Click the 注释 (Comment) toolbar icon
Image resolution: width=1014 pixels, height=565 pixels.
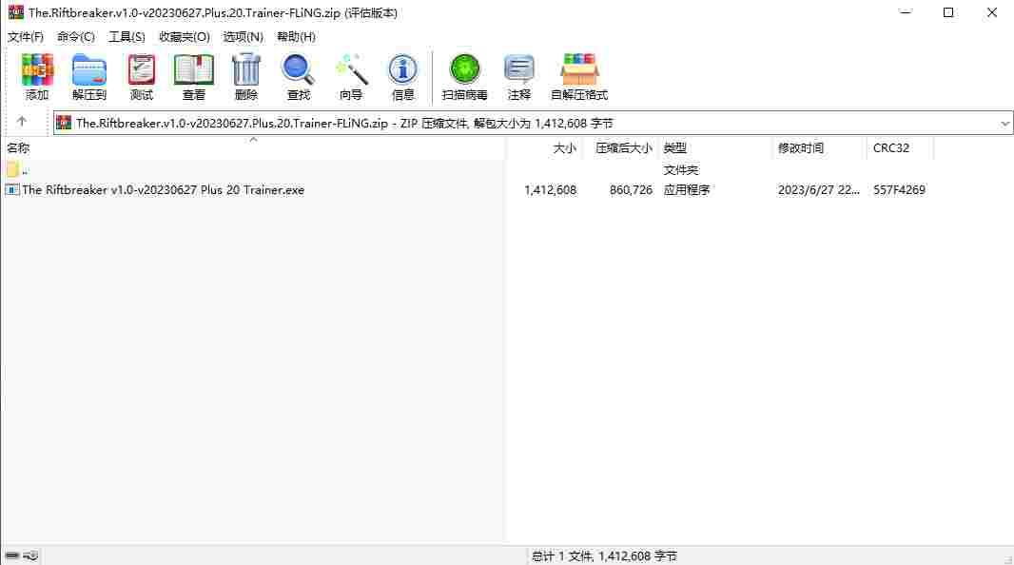click(518, 69)
